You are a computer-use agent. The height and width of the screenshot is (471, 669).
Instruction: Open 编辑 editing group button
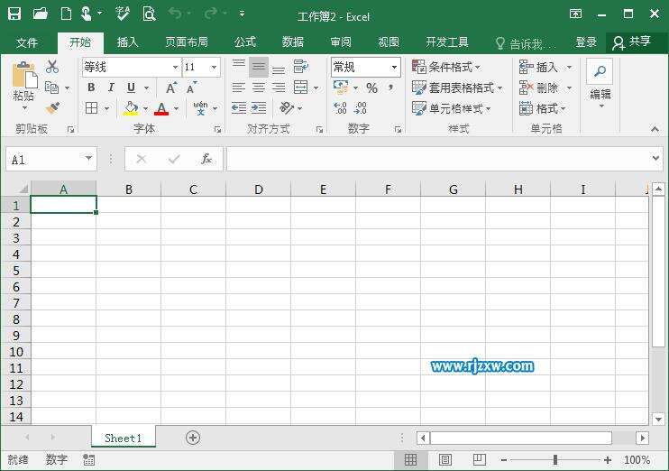[600, 84]
